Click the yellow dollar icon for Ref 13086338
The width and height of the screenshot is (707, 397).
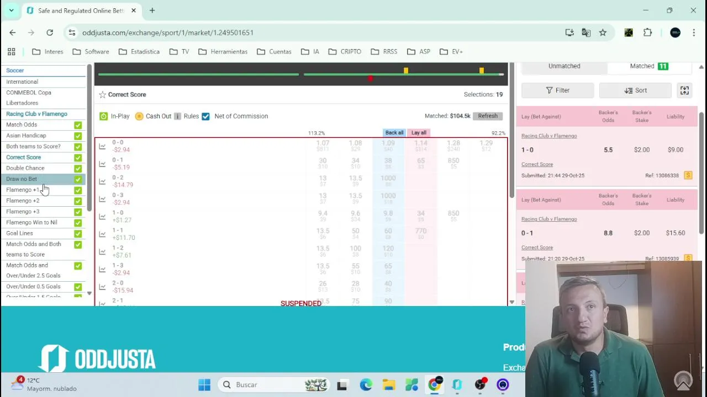click(x=688, y=175)
